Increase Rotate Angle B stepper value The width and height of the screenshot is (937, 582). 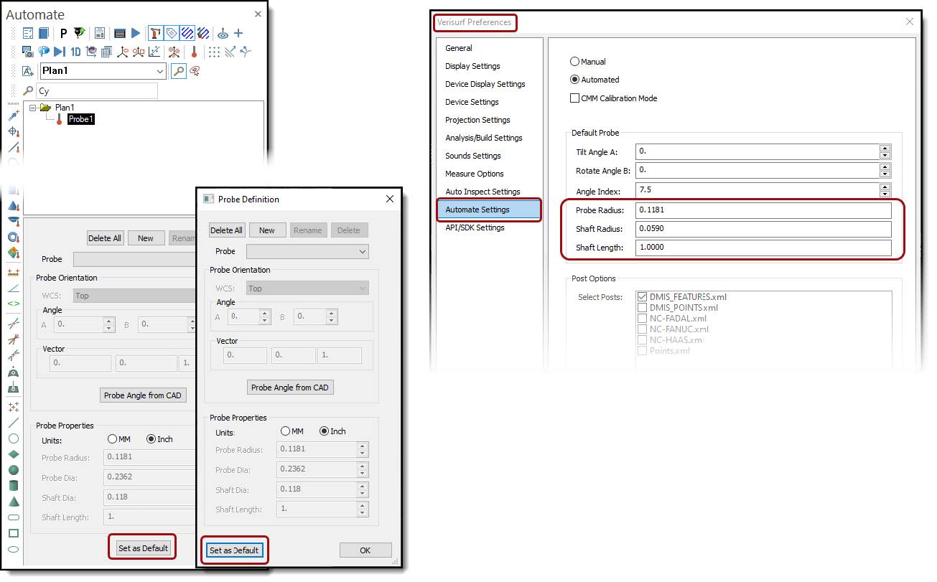[x=885, y=167]
